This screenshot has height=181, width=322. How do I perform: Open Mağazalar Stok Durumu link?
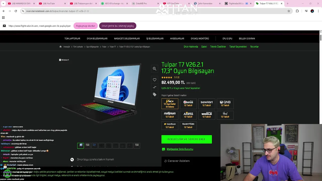(x=180, y=149)
